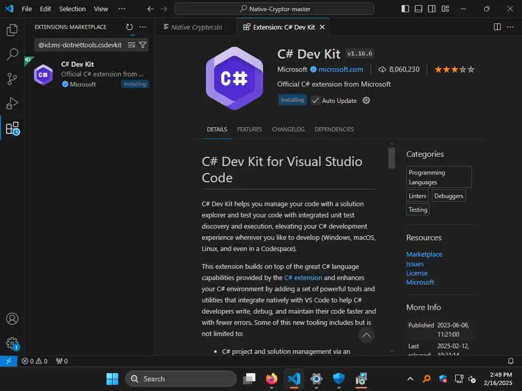Go back with the navigation arrow

150,9
